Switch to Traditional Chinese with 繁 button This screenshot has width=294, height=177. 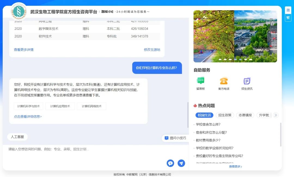point(288,18)
